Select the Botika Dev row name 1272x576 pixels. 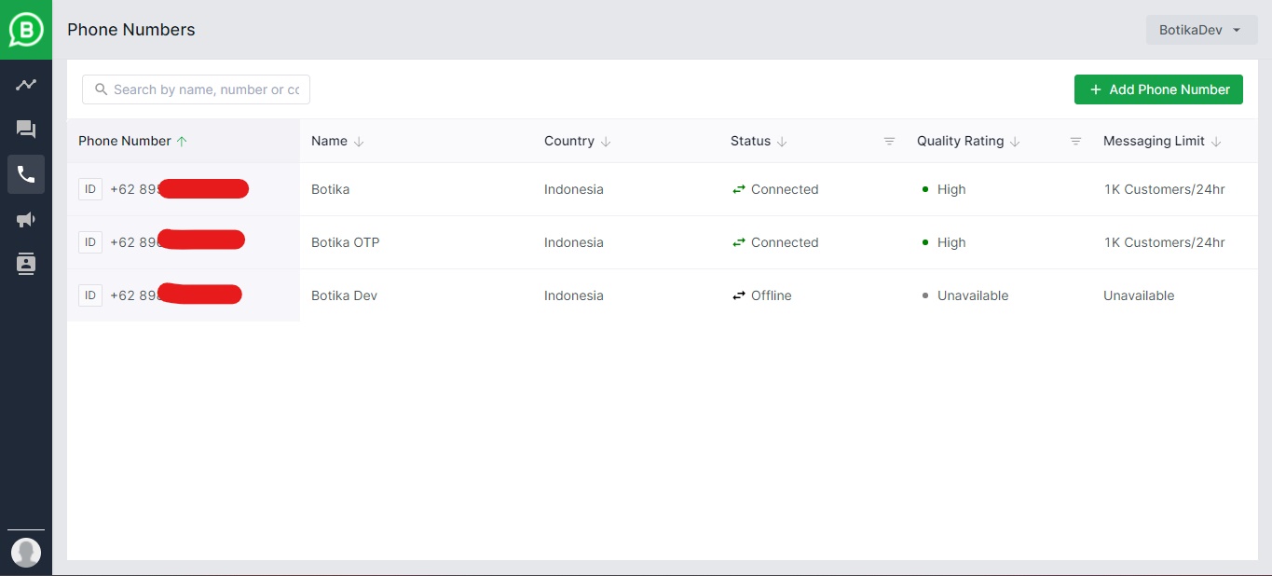pos(344,295)
